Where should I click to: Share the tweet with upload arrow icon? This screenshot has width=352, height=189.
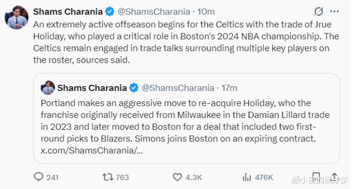coord(334,177)
